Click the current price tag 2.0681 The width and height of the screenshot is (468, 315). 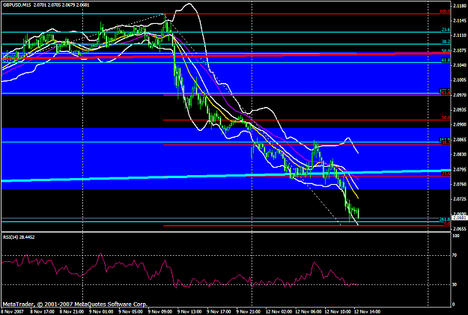tap(459, 218)
